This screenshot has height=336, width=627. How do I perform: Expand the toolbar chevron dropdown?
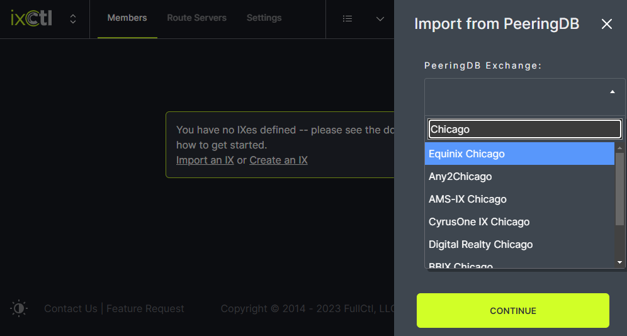[380, 19]
